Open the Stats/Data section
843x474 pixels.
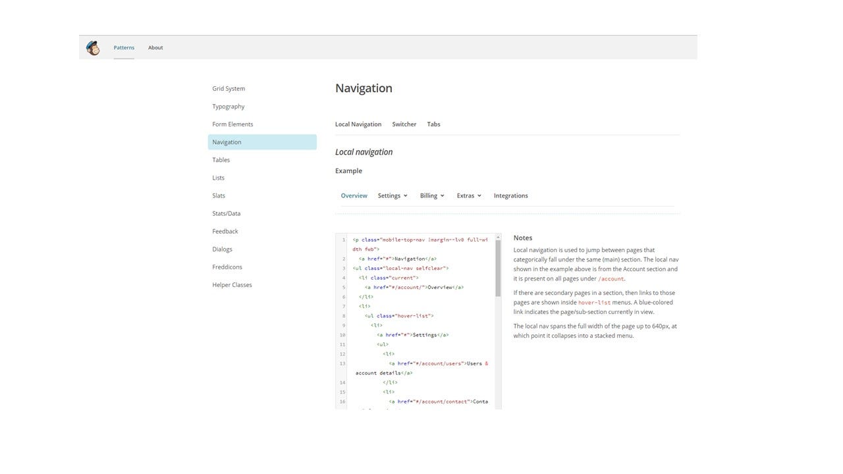(226, 213)
